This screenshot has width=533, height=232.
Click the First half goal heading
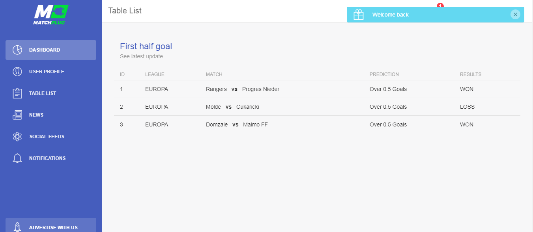[x=146, y=46]
